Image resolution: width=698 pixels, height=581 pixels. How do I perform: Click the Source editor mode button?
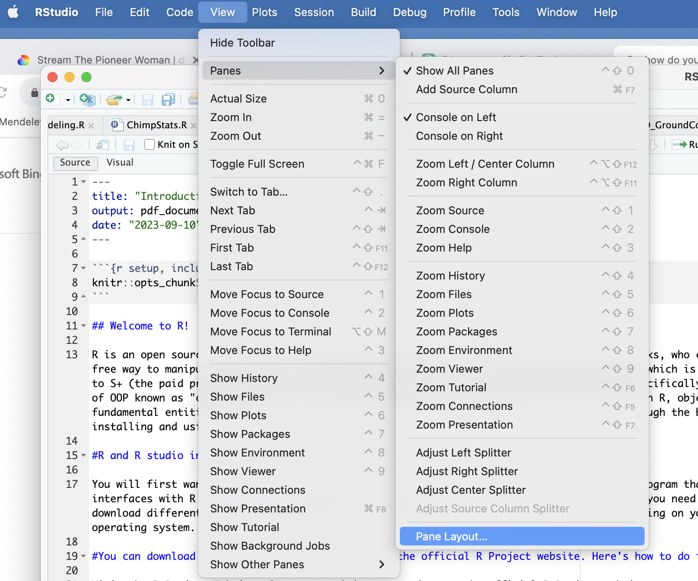click(75, 163)
